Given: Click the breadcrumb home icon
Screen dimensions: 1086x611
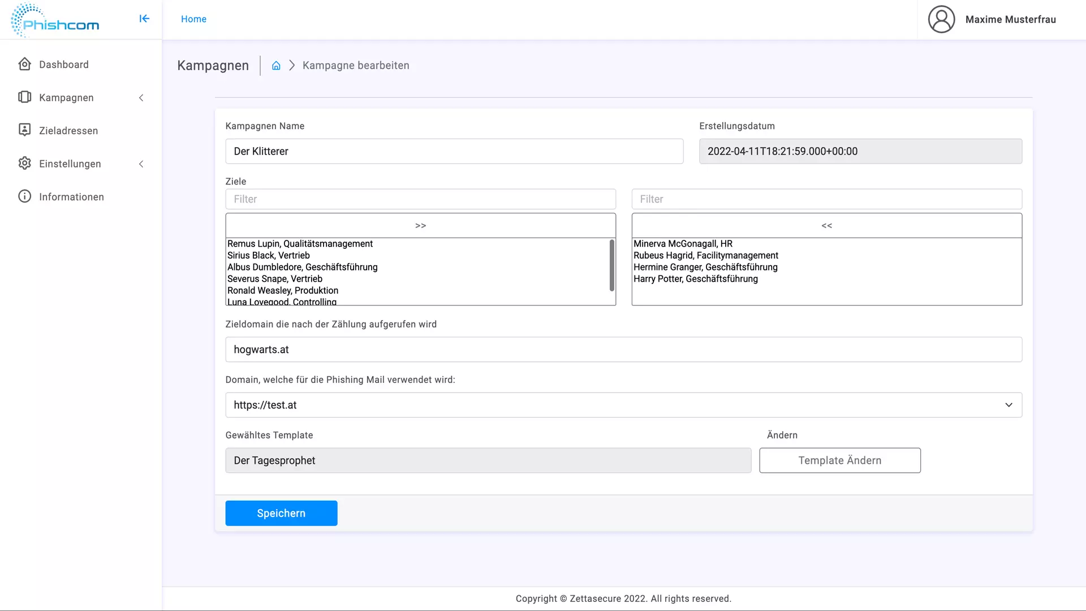Looking at the screenshot, I should 276,66.
